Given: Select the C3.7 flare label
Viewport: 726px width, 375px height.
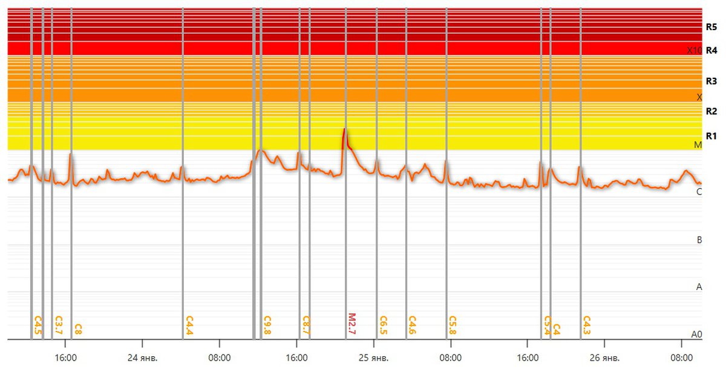Looking at the screenshot, I should click(59, 325).
